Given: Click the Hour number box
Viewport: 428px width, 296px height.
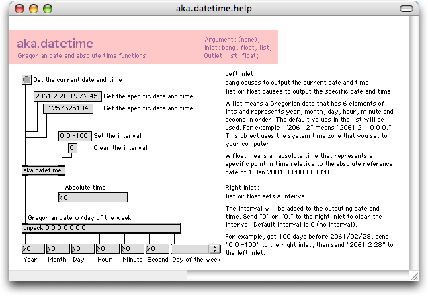Looking at the screenshot, I should coord(108,249).
